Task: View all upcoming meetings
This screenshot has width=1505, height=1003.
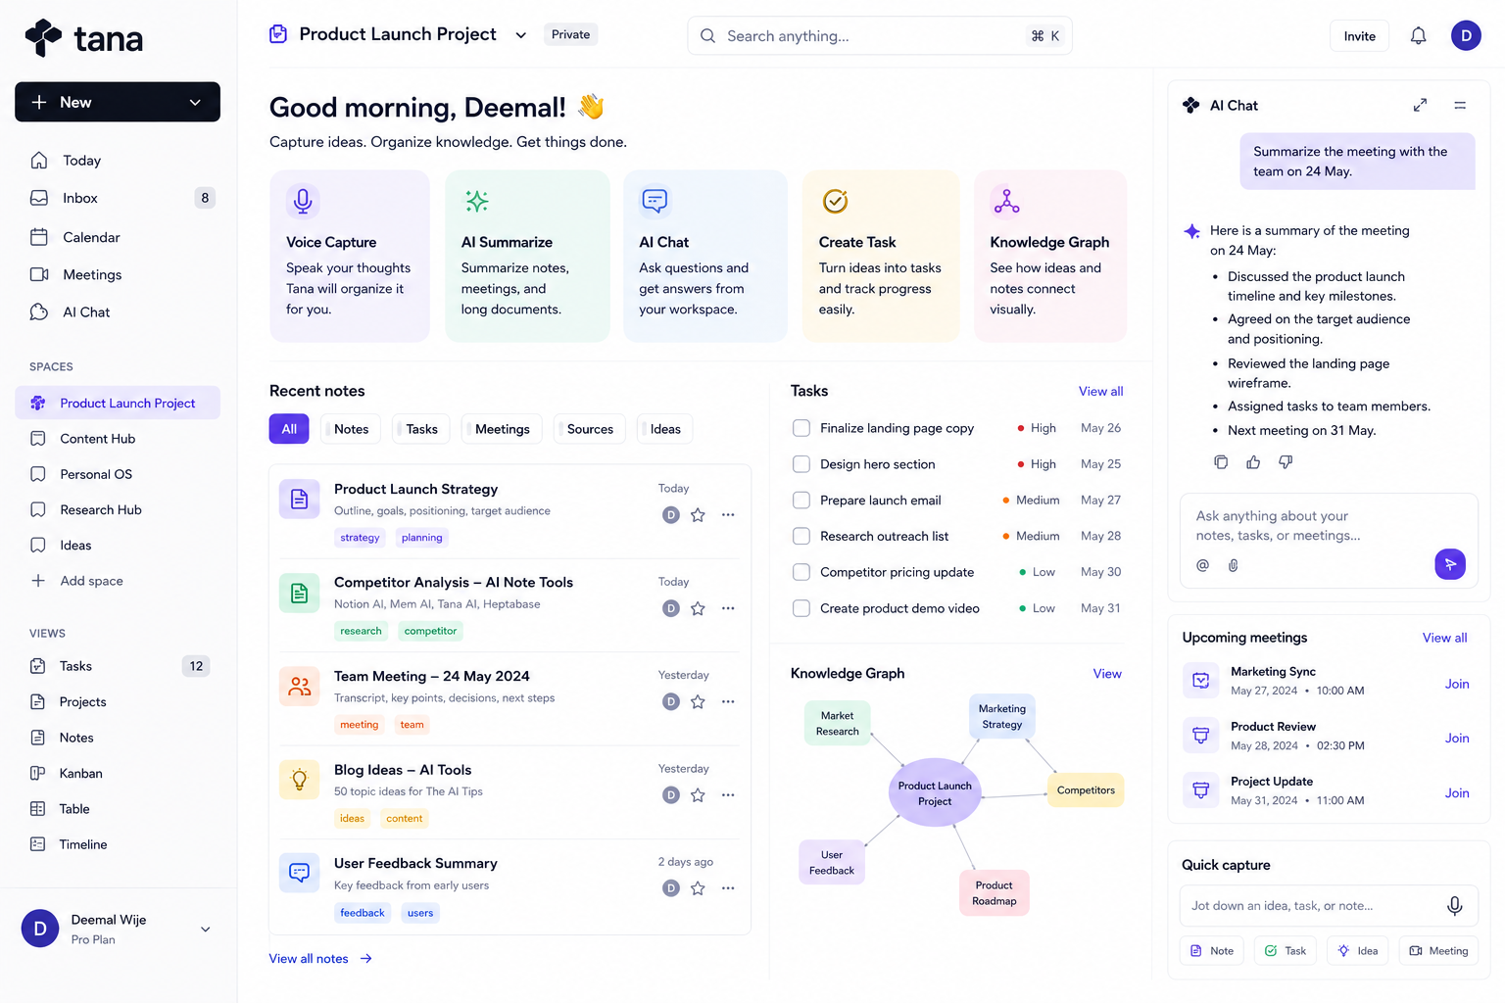Action: click(1444, 638)
